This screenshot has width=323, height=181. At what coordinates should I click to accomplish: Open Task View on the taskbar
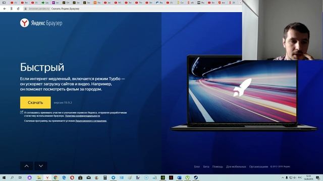pyautogui.click(x=20, y=177)
